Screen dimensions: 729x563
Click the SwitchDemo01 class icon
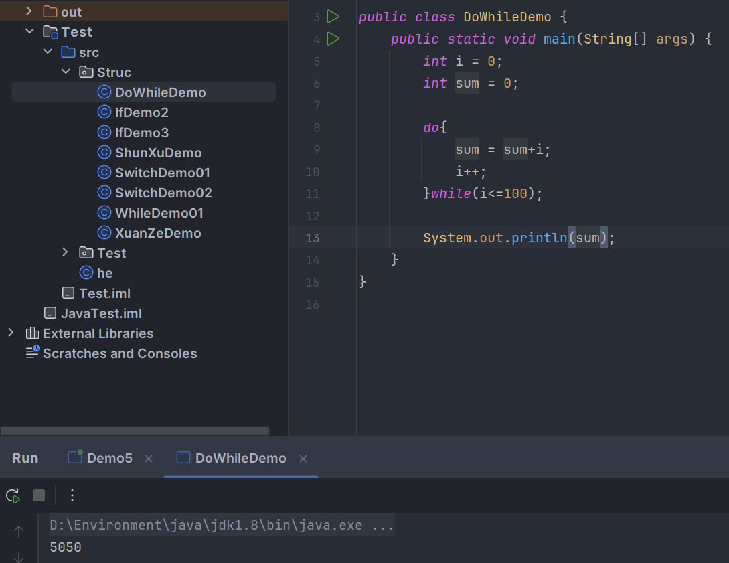[x=104, y=173]
